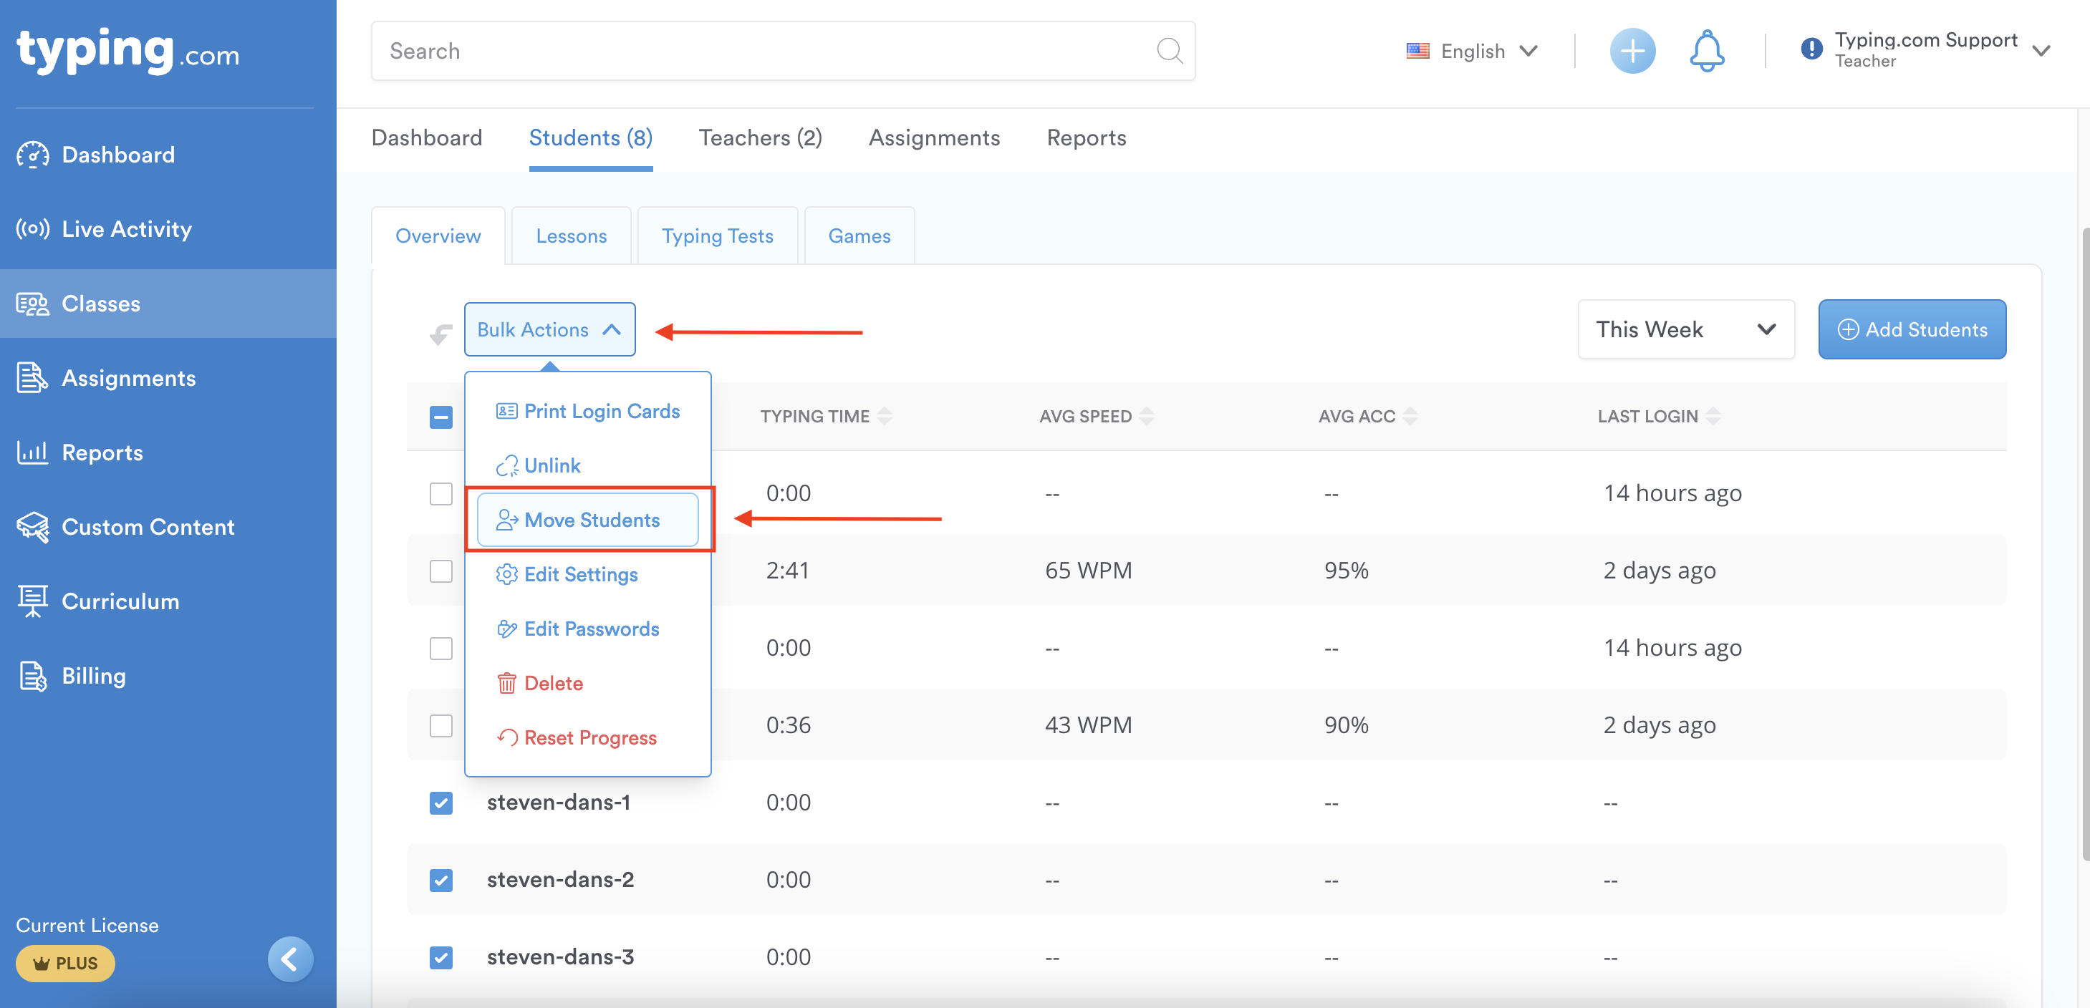
Task: Open the This Week date range dropdown
Action: point(1685,330)
